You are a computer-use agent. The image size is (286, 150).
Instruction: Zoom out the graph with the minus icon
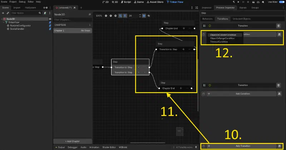(106, 16)
